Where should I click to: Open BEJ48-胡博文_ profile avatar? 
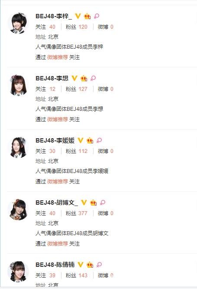coord(18,210)
